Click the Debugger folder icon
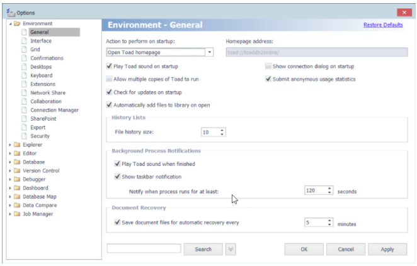Viewport: 417px width, 266px height. [17, 179]
